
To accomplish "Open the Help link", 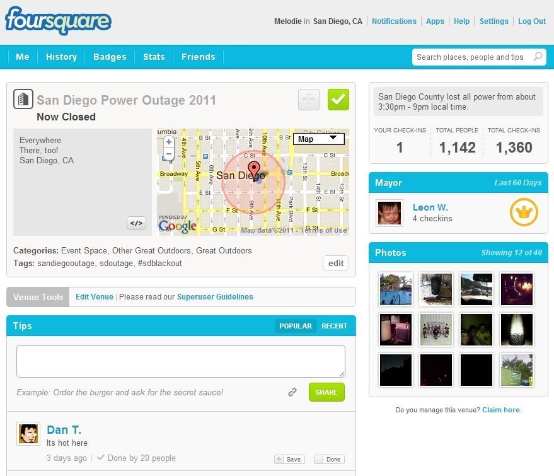I will [x=461, y=21].
